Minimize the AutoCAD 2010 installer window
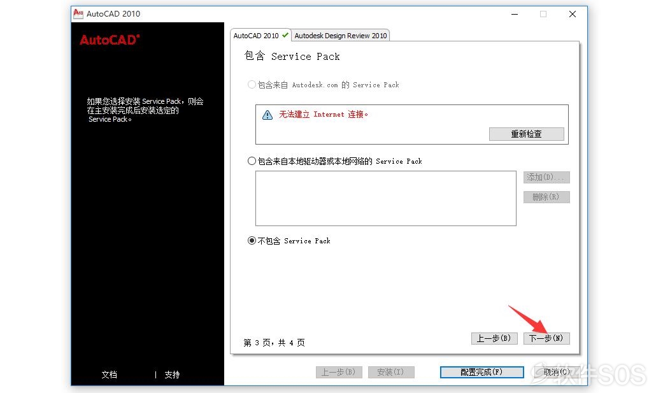The width and height of the screenshot is (656, 393). pyautogui.click(x=515, y=14)
